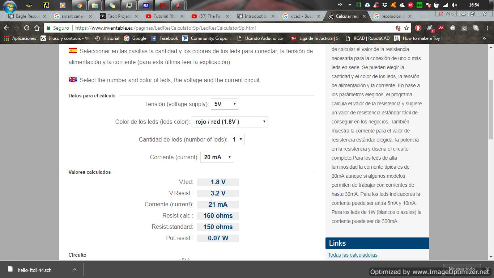Open the Skype extension icon
The width and height of the screenshot is (494, 278).
(476, 28)
